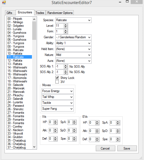Increase Level with the up stepper arrow
Viewport: 144px width, 160px height.
tap(66, 25)
